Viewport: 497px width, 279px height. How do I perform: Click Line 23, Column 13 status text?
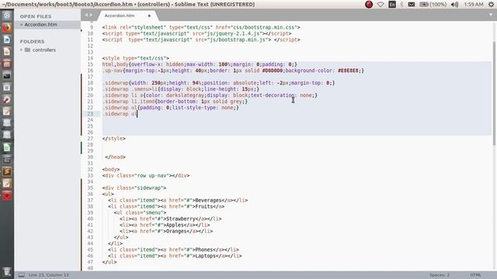point(48,275)
